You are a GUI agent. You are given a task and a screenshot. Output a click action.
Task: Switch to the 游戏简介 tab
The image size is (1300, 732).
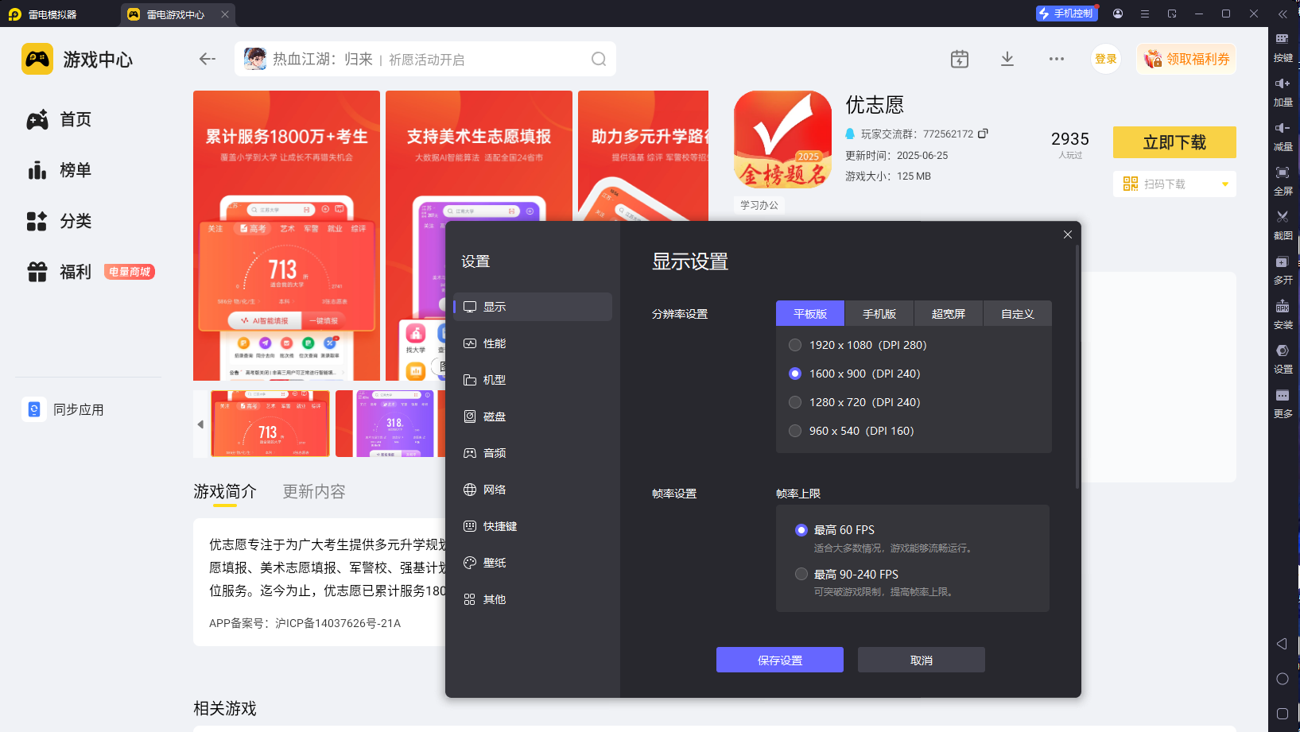tap(225, 492)
